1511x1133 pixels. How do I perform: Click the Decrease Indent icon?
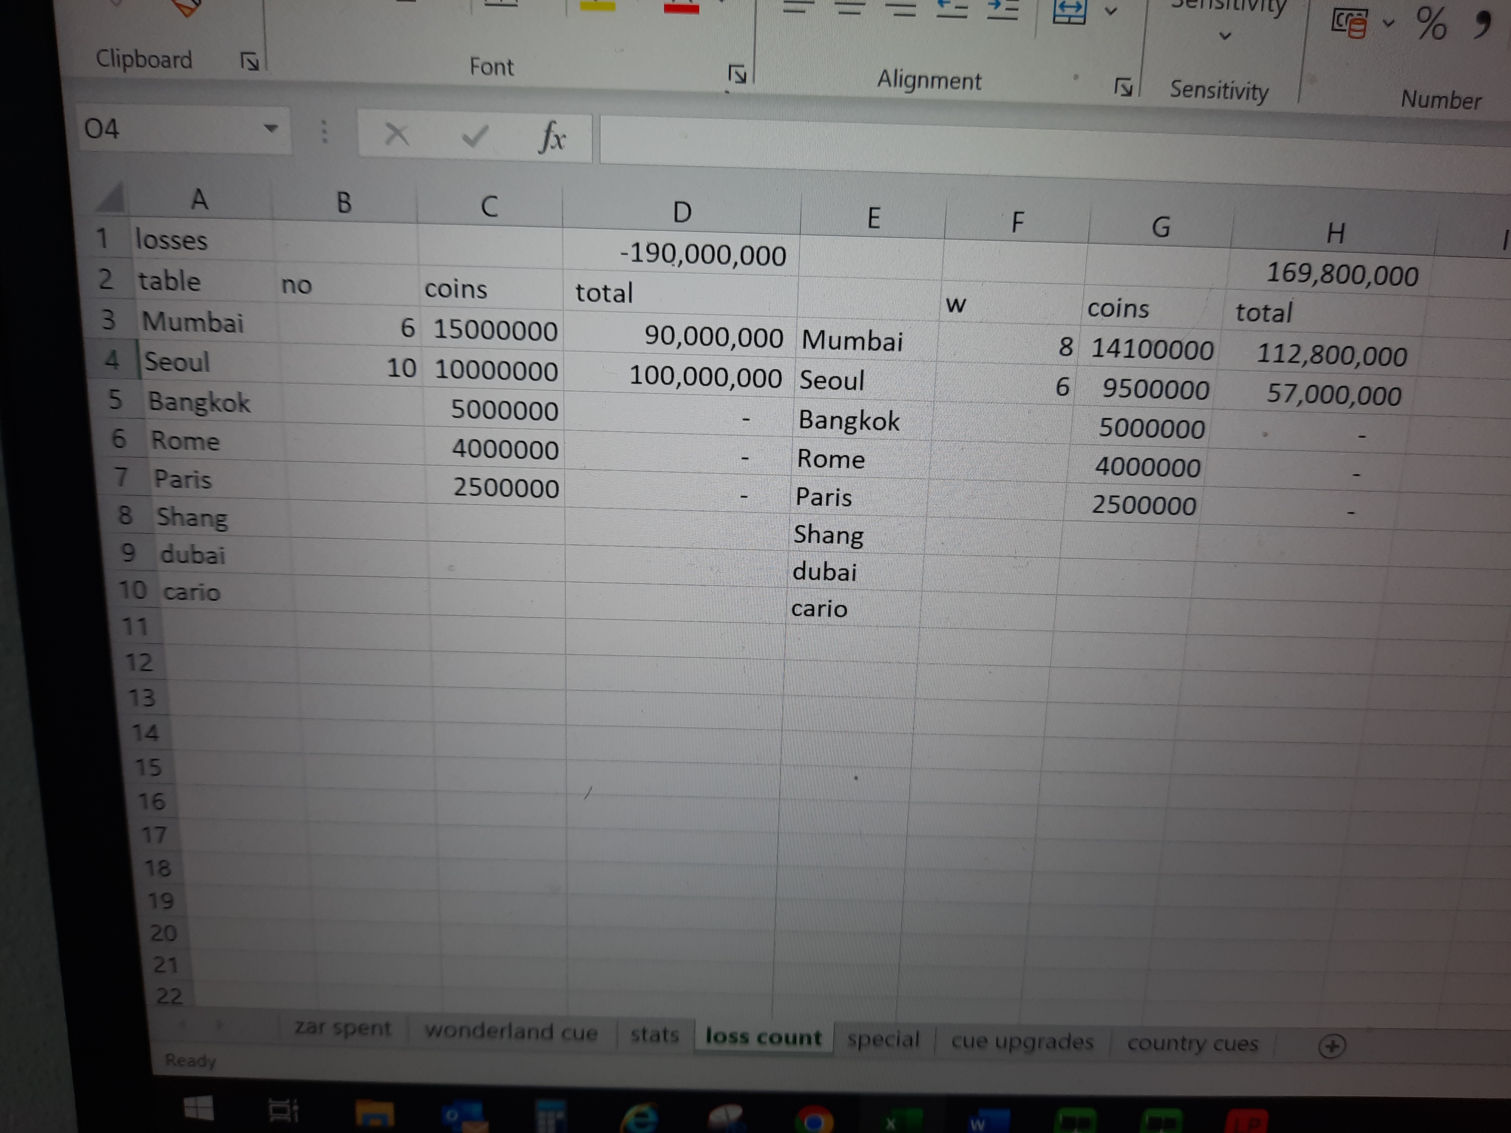952,9
